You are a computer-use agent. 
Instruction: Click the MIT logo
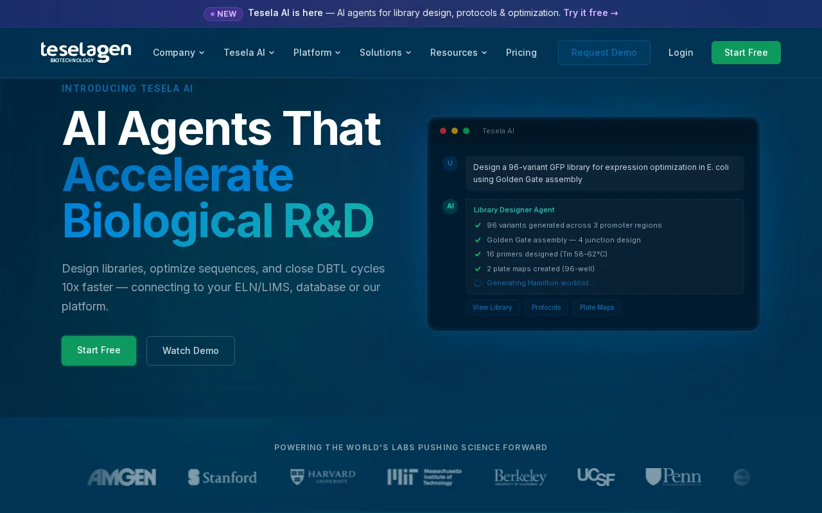click(x=424, y=477)
